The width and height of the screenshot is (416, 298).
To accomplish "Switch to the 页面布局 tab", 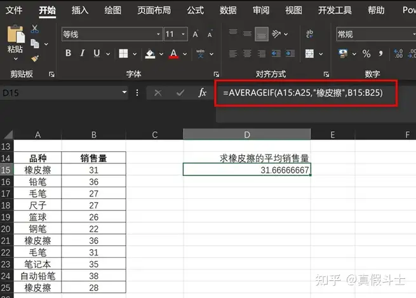I will pyautogui.click(x=154, y=10).
